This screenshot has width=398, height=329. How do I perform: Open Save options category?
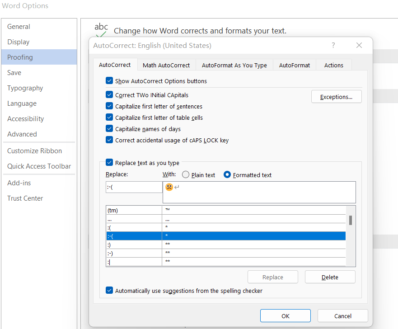coord(39,73)
